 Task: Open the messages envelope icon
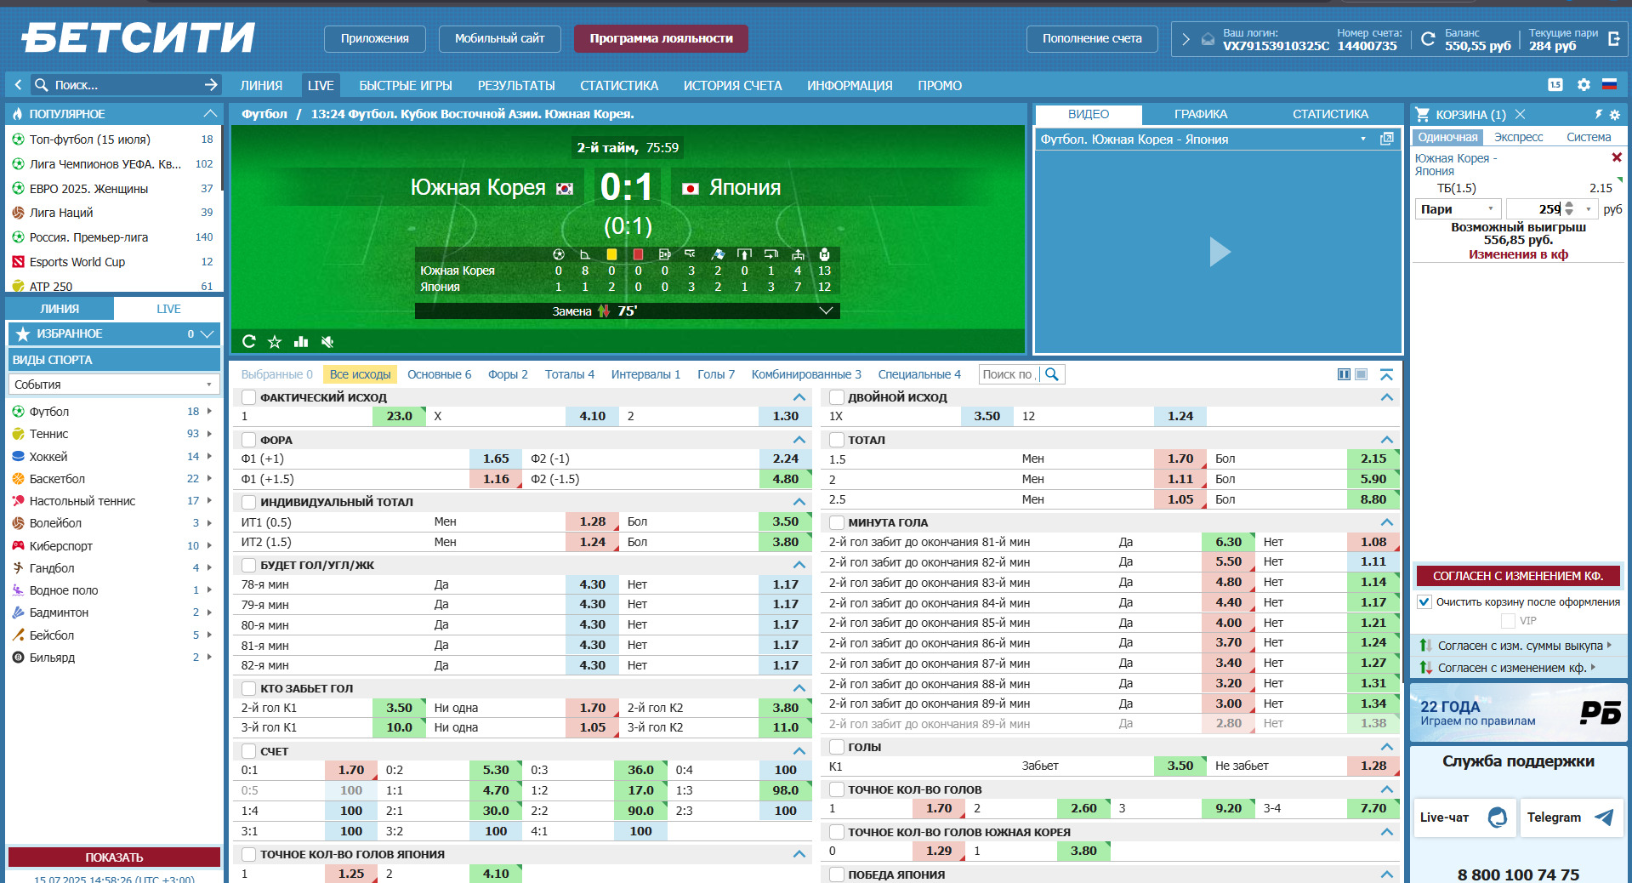[1208, 39]
